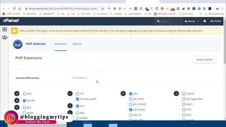Enable the sourceguardian extension checkbox

pyautogui.click(x=184, y=99)
